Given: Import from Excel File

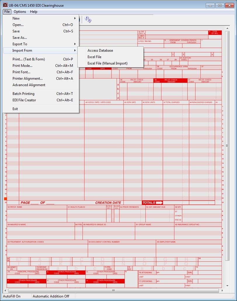Looking at the screenshot, I should [111, 57].
